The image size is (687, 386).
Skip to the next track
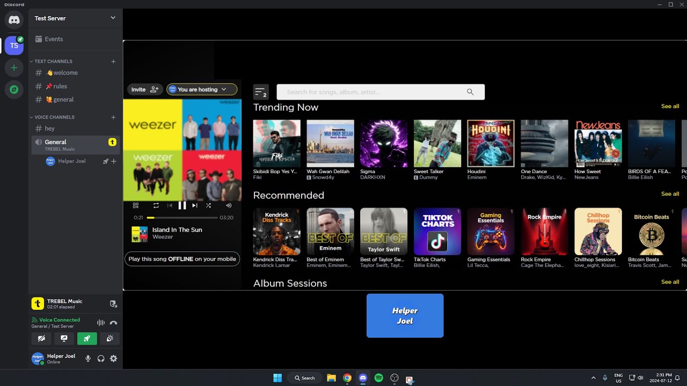click(x=195, y=205)
